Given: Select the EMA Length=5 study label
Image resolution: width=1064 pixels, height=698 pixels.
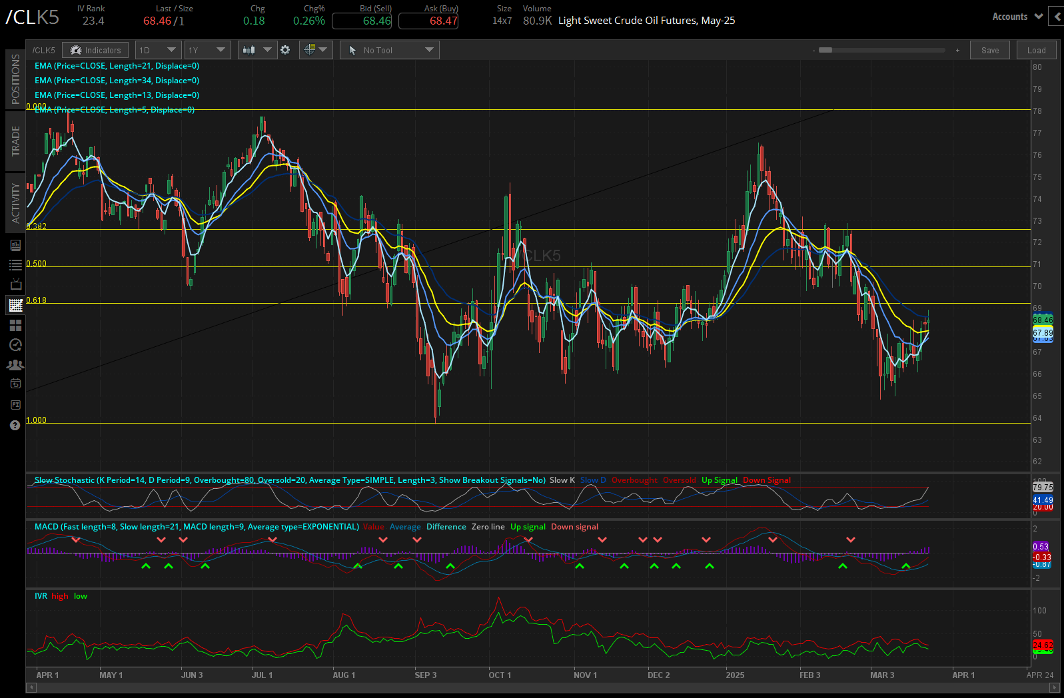Looking at the screenshot, I should click(x=115, y=110).
